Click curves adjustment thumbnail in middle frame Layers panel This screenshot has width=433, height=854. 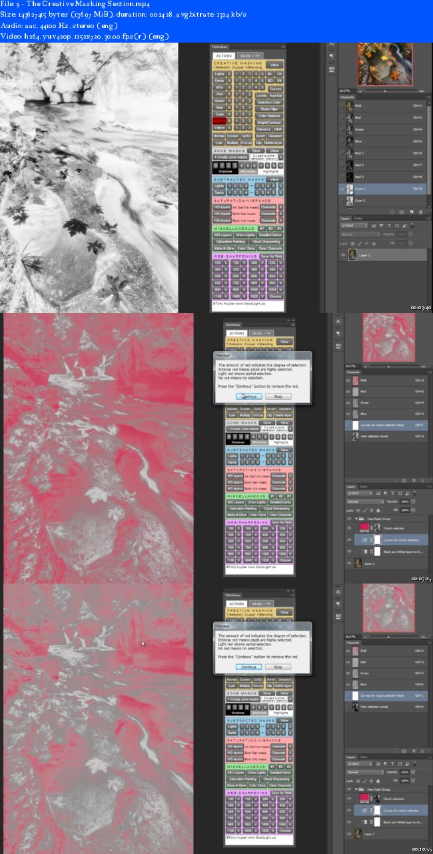[364, 540]
